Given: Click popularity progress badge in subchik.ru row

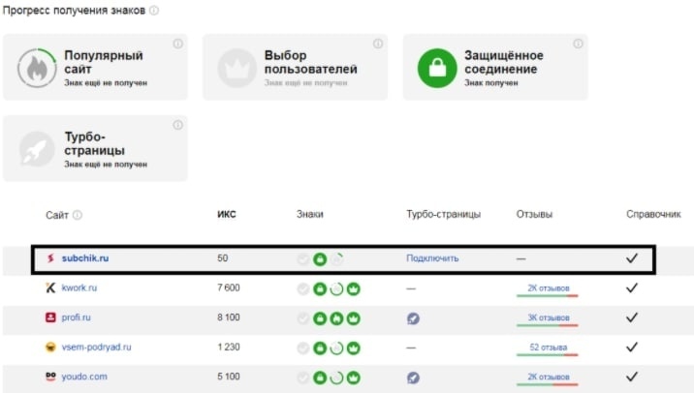Looking at the screenshot, I should pos(336,259).
